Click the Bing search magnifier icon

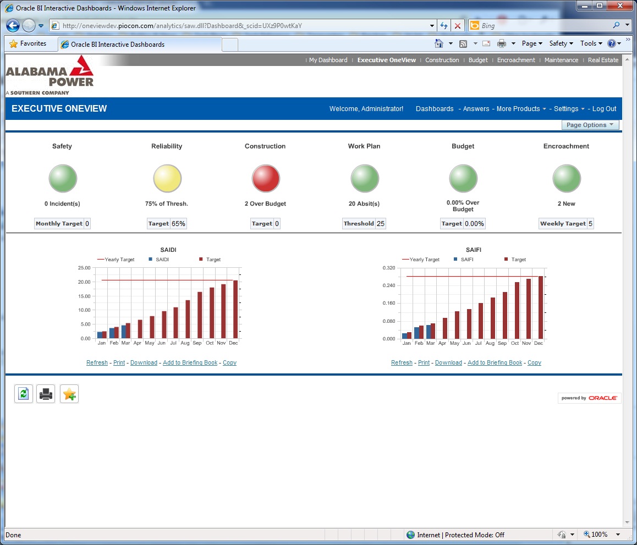616,25
